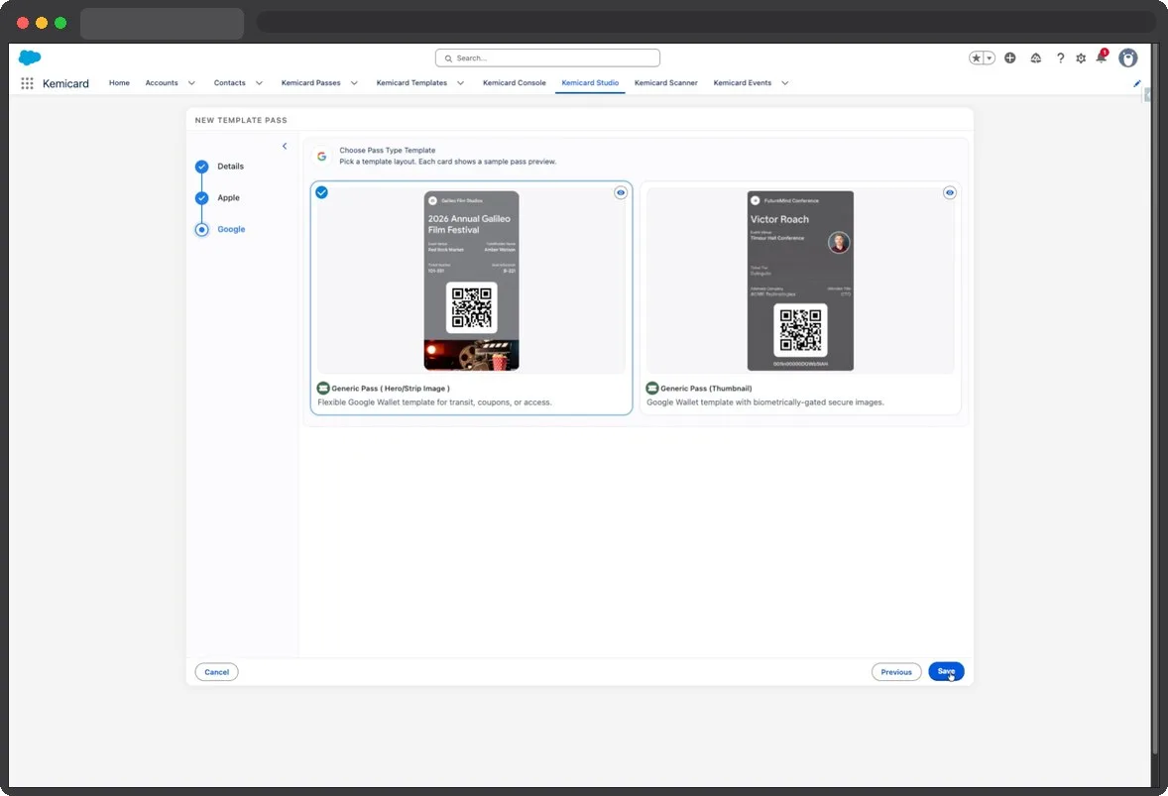
Task: Open the Kemicard Templates tab
Action: [x=411, y=82]
